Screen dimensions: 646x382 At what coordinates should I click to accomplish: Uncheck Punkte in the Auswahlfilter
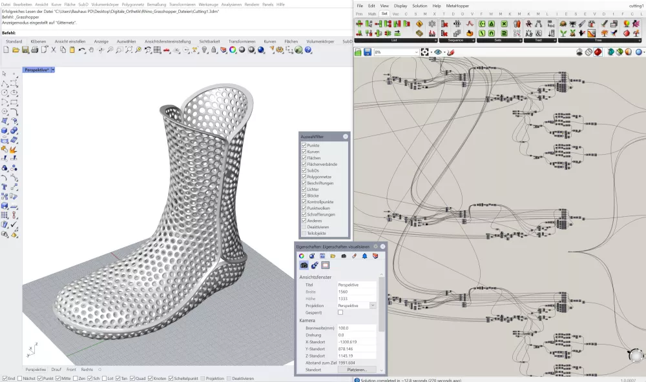(x=304, y=146)
